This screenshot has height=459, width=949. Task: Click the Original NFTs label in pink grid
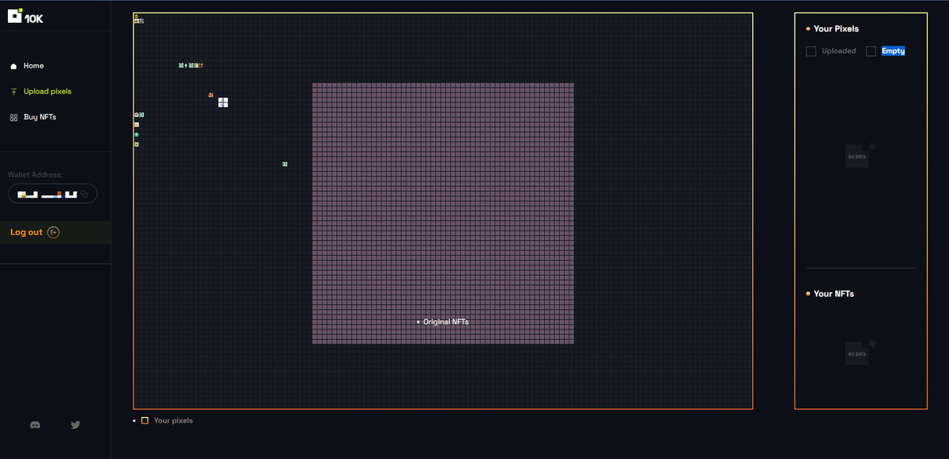click(x=446, y=322)
